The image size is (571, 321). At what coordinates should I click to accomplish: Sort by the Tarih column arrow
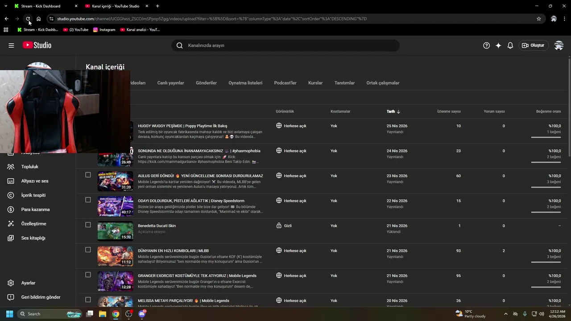[398, 111]
